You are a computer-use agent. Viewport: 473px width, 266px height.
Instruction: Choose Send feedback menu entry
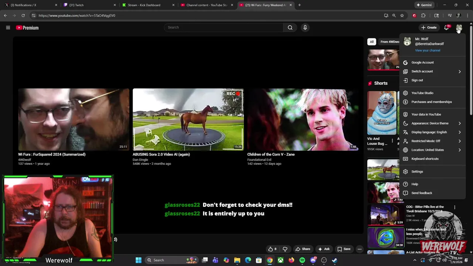pos(432,193)
